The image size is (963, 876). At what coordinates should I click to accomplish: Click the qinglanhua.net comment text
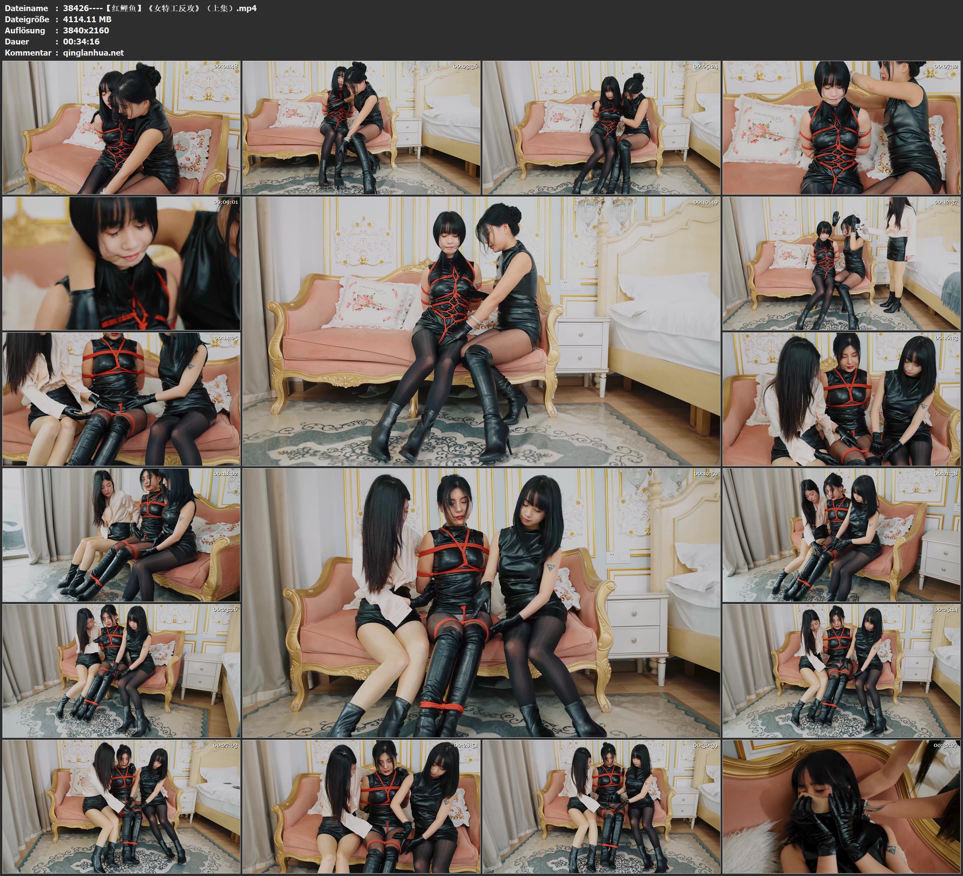tap(93, 52)
